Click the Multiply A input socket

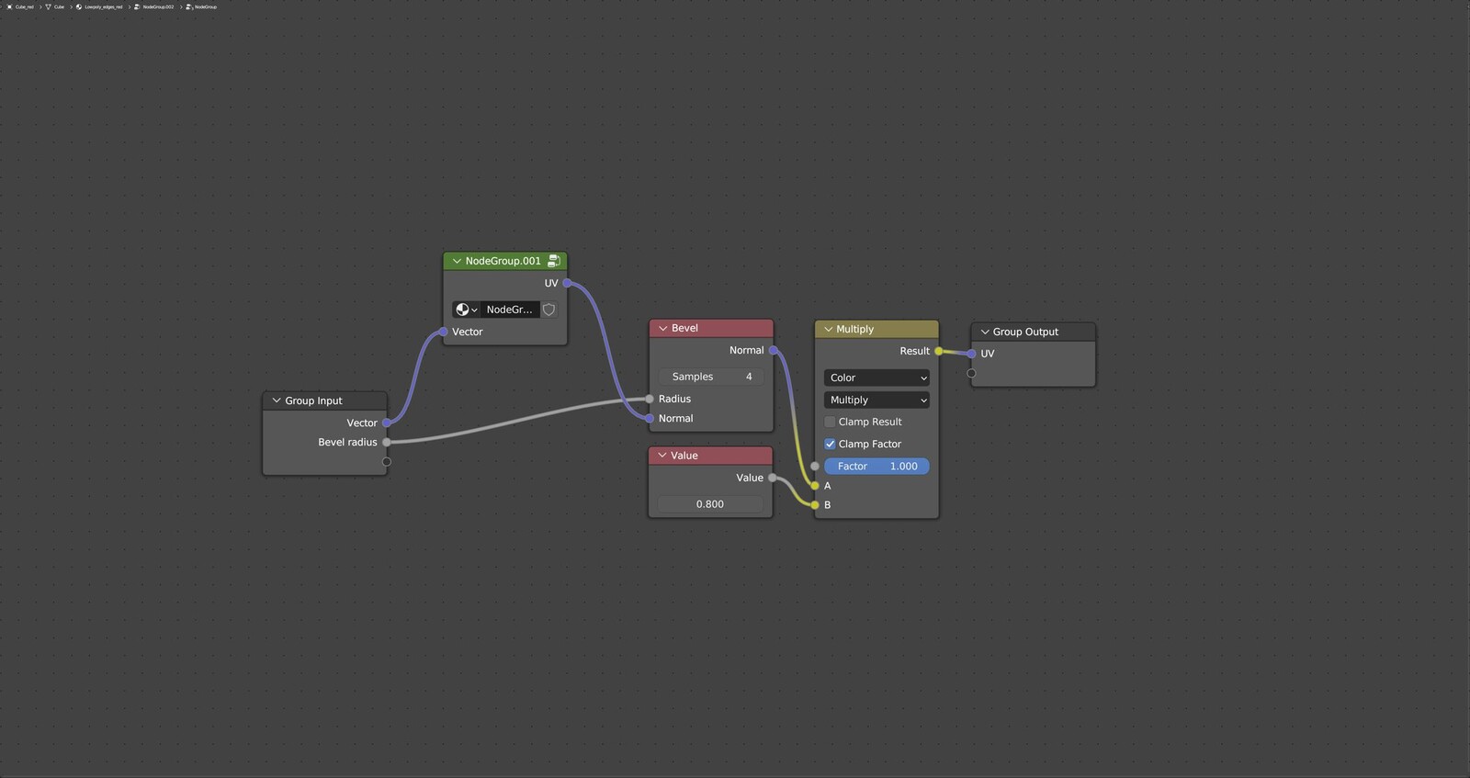click(x=815, y=486)
